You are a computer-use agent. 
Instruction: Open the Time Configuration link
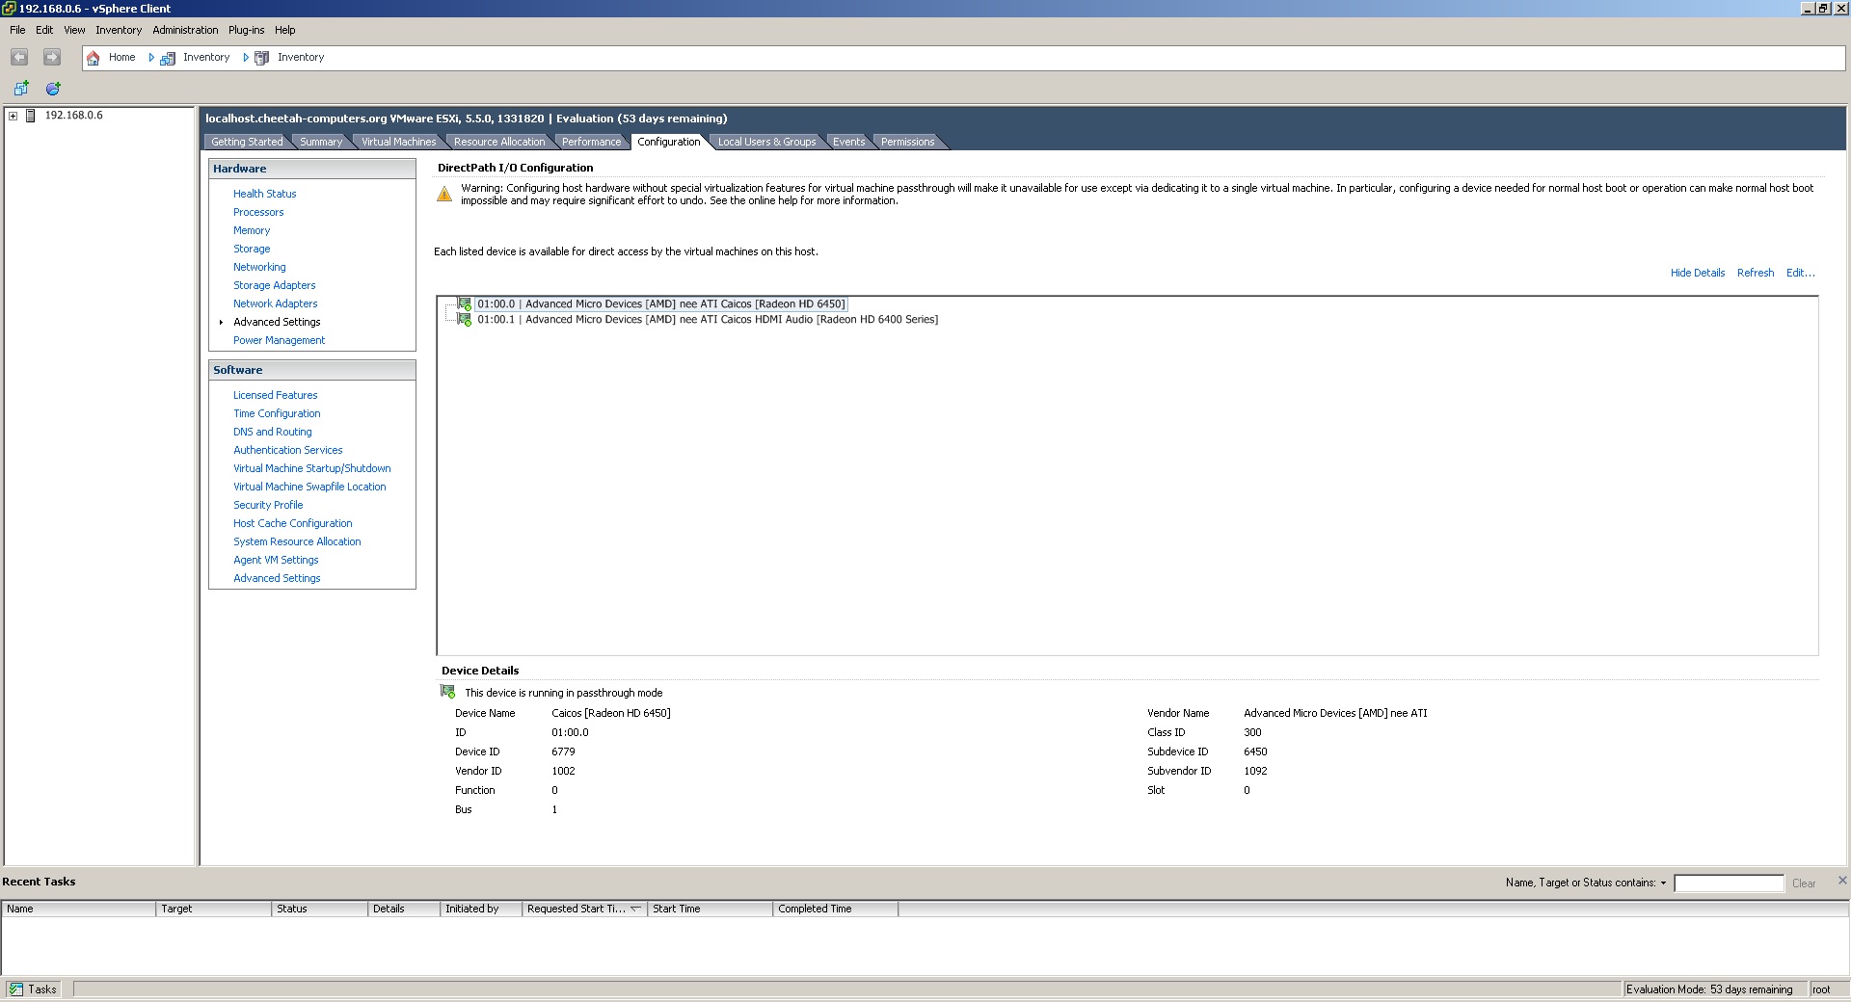[x=277, y=413]
